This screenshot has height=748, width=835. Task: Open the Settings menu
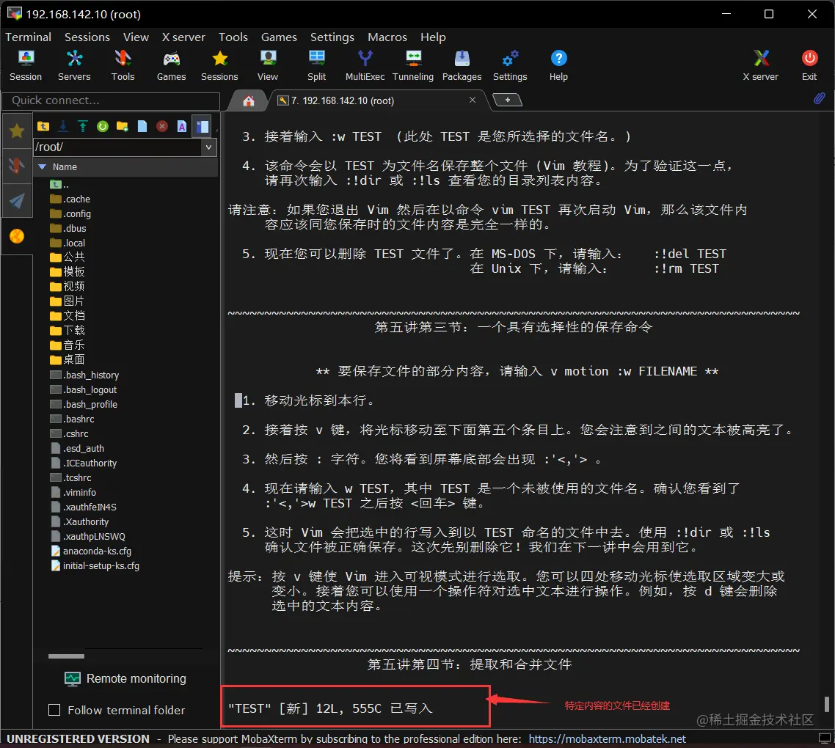(x=332, y=37)
